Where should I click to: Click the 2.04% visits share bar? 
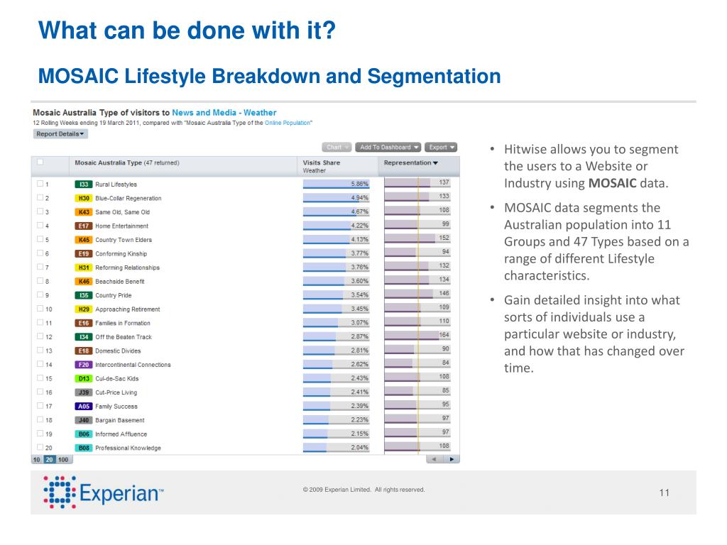tap(336, 448)
